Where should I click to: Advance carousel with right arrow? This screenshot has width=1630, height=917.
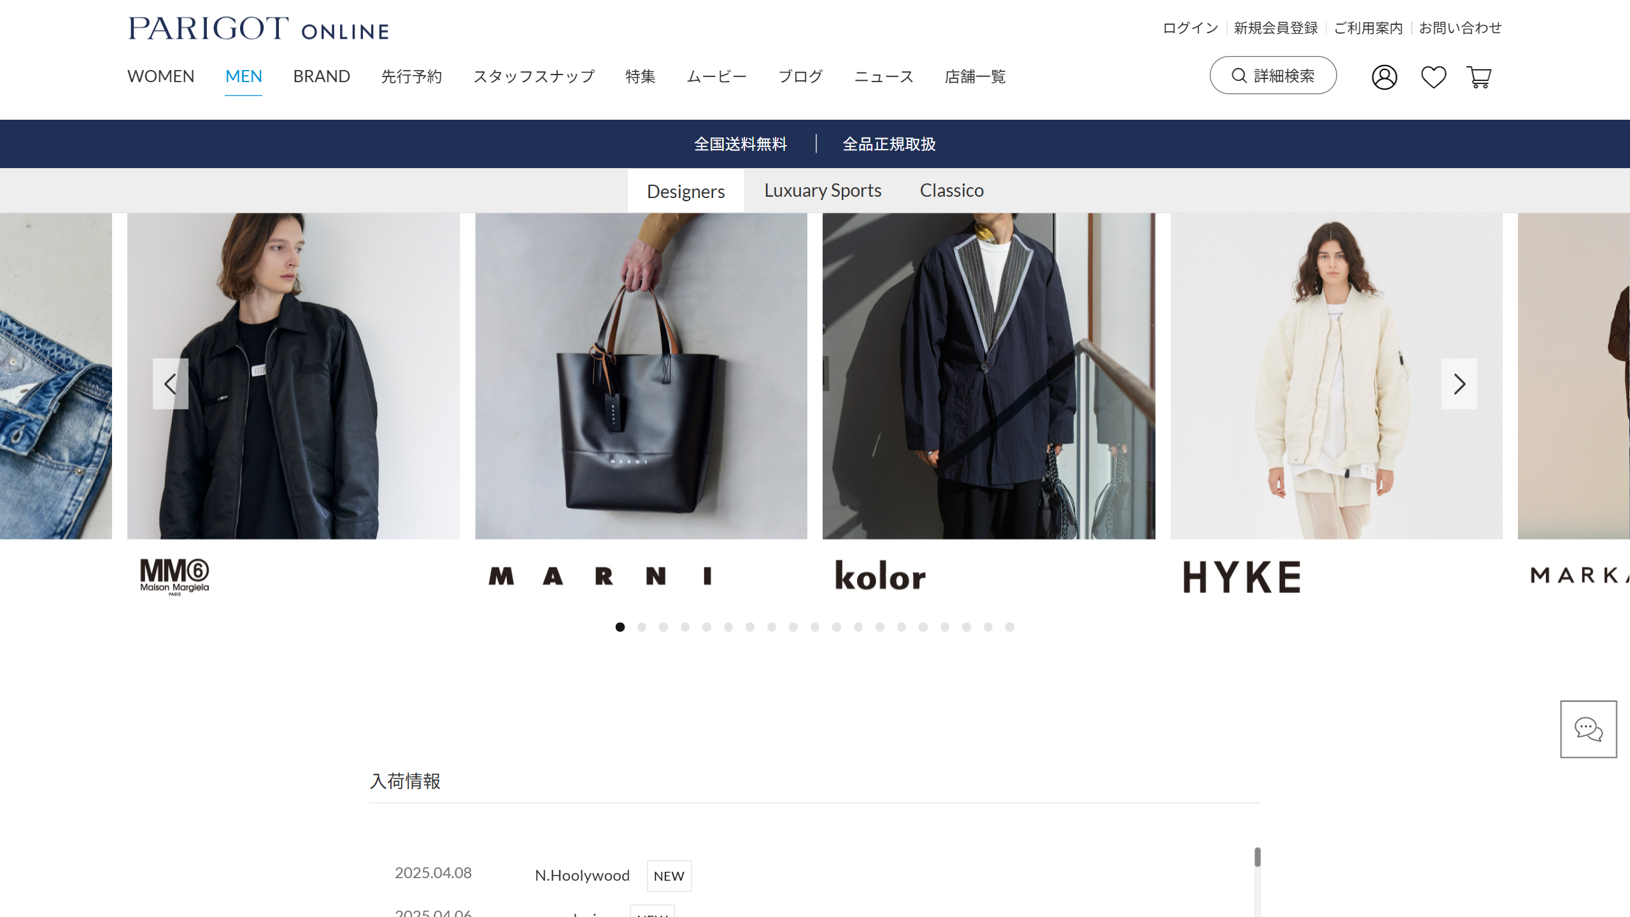point(1459,384)
